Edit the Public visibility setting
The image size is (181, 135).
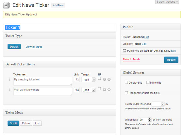[144, 44]
